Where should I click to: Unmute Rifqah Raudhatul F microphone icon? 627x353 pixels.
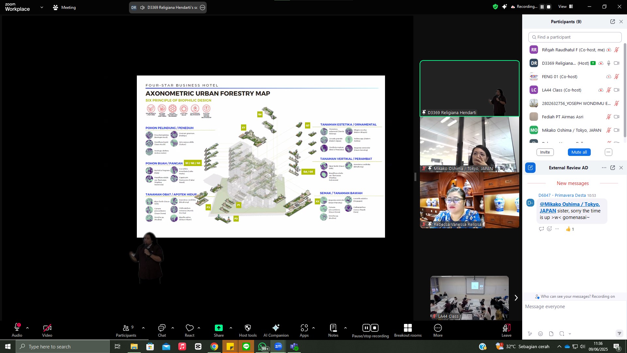(617, 50)
